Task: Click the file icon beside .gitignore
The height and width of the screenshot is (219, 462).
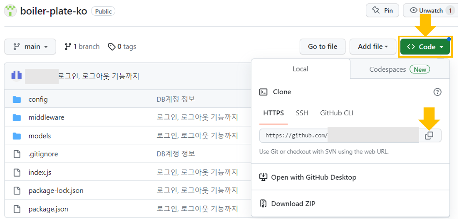Action: tap(17, 154)
